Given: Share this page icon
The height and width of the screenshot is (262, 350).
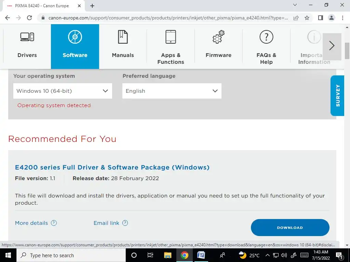Looking at the screenshot, I should [296, 18].
